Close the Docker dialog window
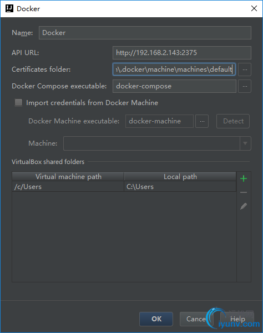263x333 pixels. coord(254,8)
